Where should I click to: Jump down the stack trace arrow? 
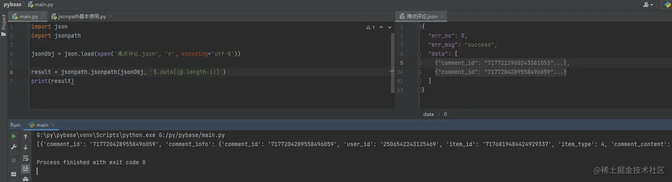(26, 147)
